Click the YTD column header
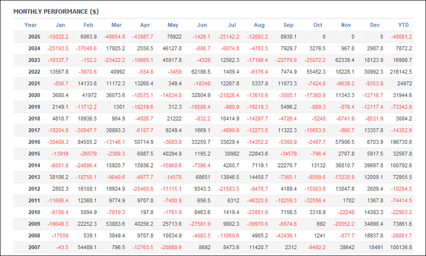Image resolution: width=426 pixels, height=256 pixels. click(403, 25)
